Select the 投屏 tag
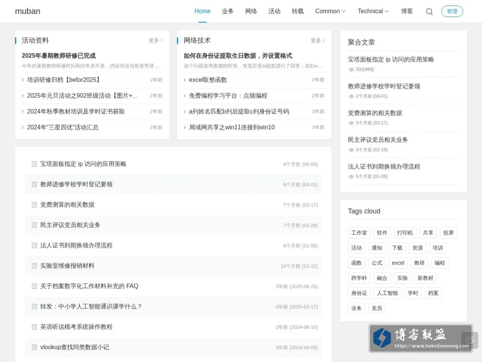This screenshot has width=482, height=362. point(448,233)
